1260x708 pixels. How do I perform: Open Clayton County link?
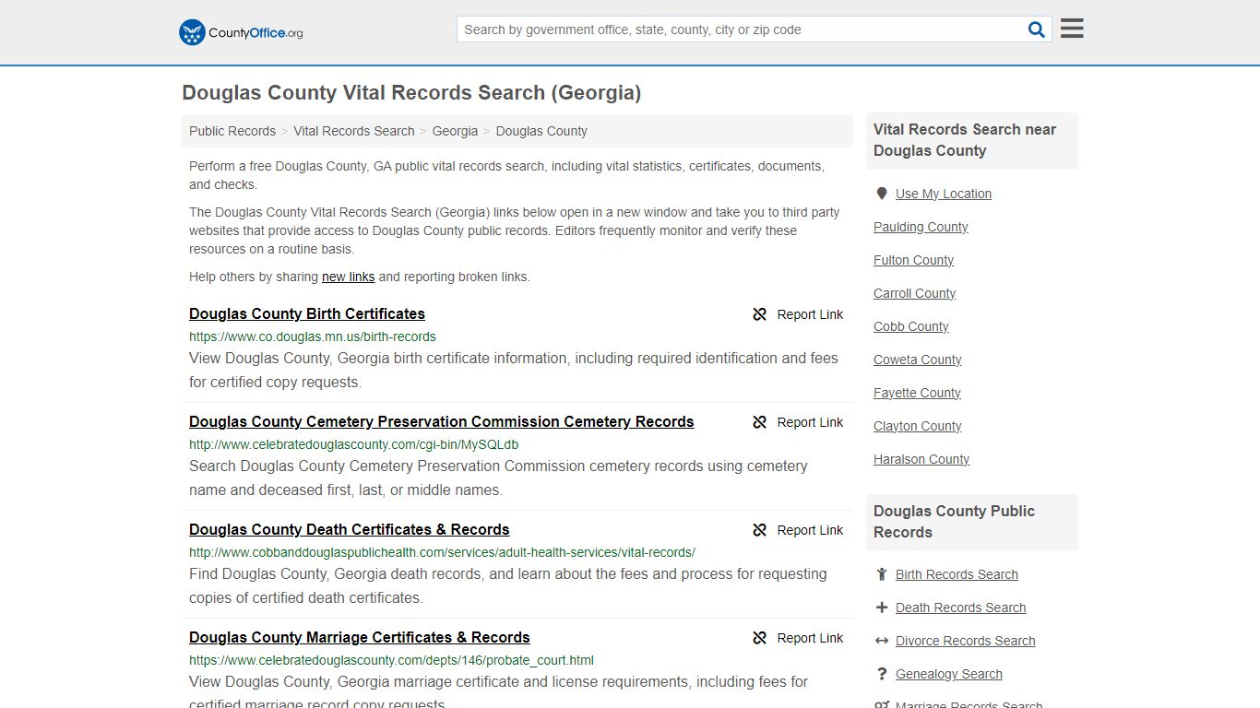click(x=917, y=426)
